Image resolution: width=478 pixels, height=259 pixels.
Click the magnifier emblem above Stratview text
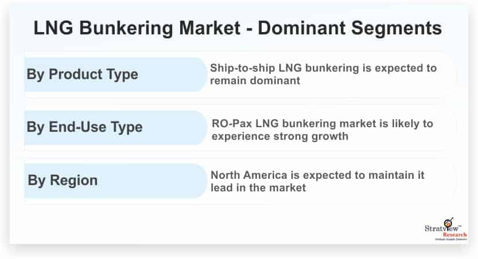(448, 222)
